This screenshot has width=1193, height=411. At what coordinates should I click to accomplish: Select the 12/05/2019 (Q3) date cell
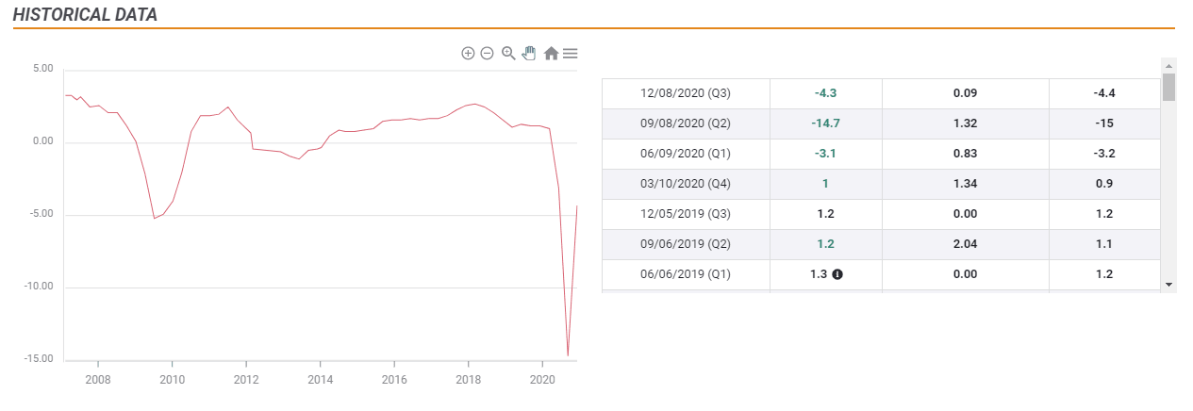coord(686,214)
